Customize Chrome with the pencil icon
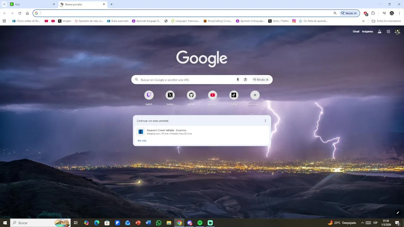Viewport: 404px width, 227px height. point(398,212)
